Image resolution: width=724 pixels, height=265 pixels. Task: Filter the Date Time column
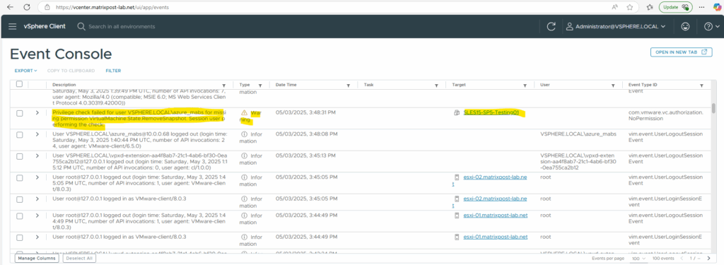(x=349, y=86)
